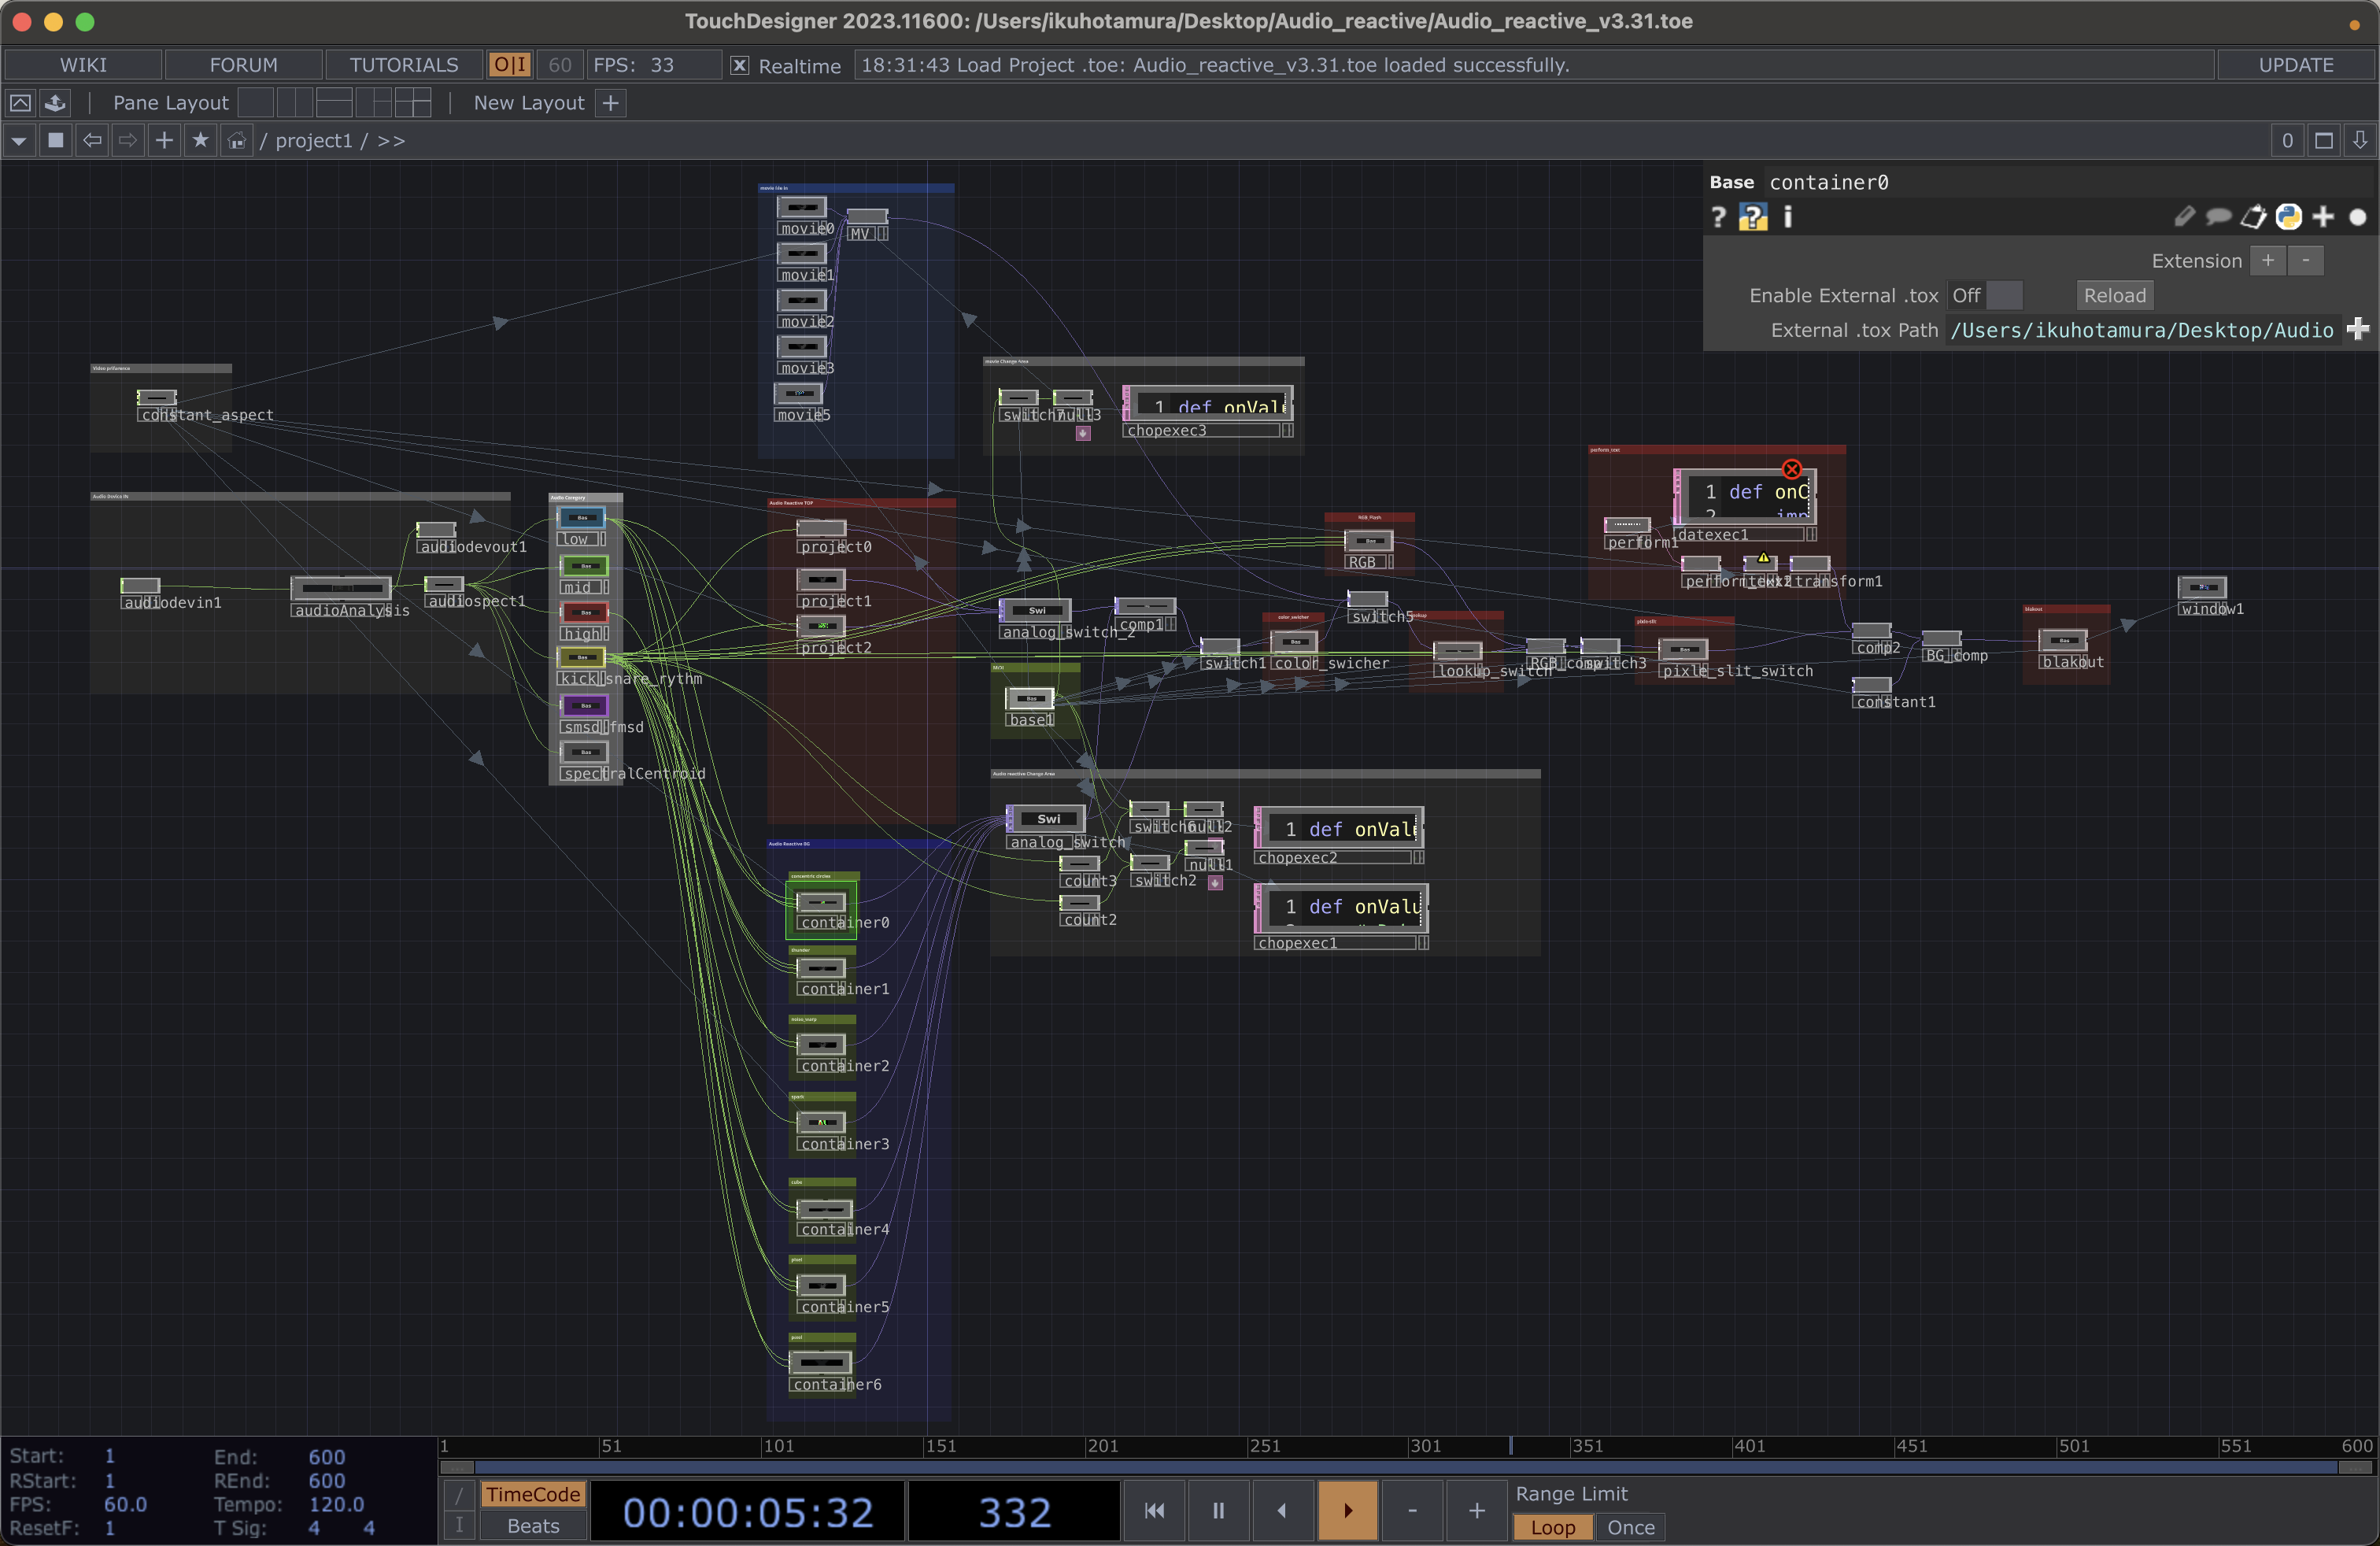Open operator comment bubble
The image size is (2380, 1546).
pyautogui.click(x=2218, y=217)
